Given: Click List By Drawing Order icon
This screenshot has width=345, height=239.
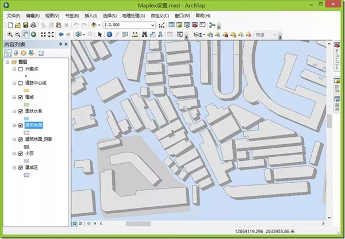Looking at the screenshot, I should tap(8, 53).
